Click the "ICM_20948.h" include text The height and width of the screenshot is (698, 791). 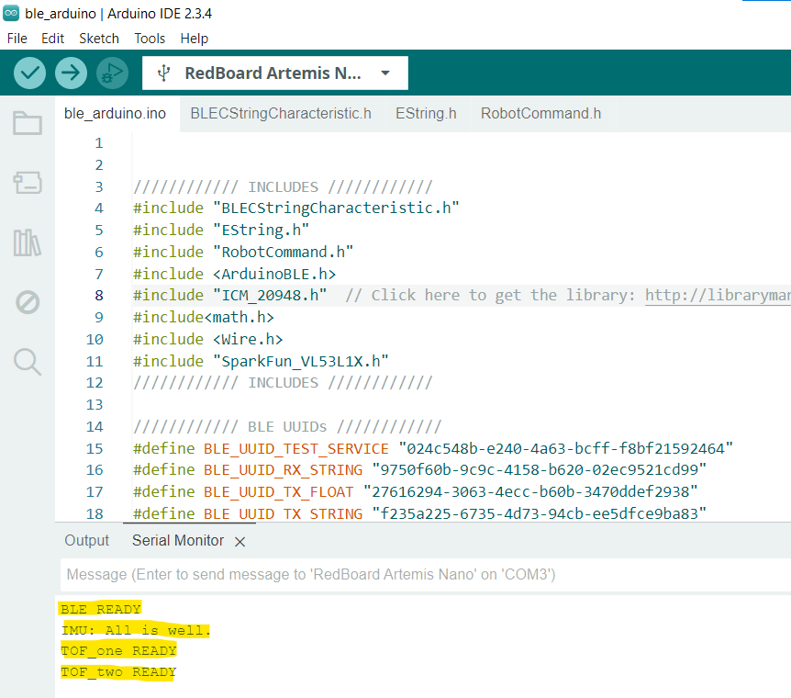pyautogui.click(x=270, y=295)
